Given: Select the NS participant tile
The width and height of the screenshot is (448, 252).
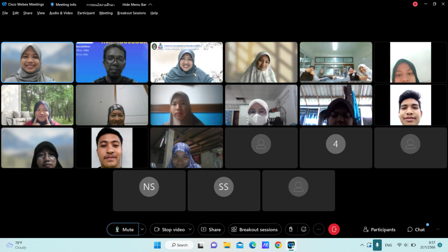Looking at the screenshot, I should [149, 190].
